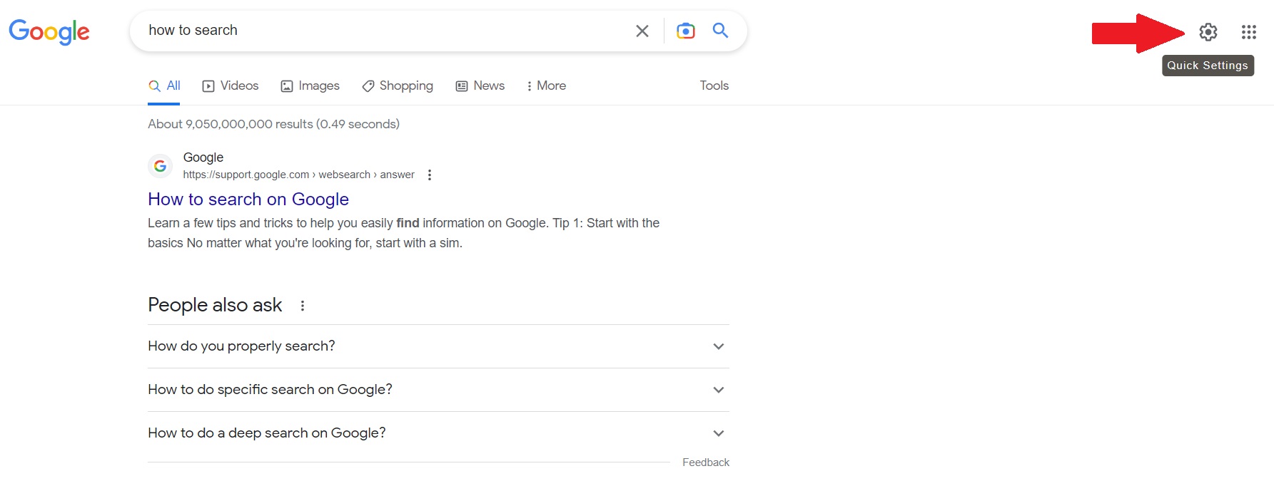Viewport: 1274px width, 486px height.
Task: Expand 'How to do specific search on Google?'
Action: (x=438, y=390)
